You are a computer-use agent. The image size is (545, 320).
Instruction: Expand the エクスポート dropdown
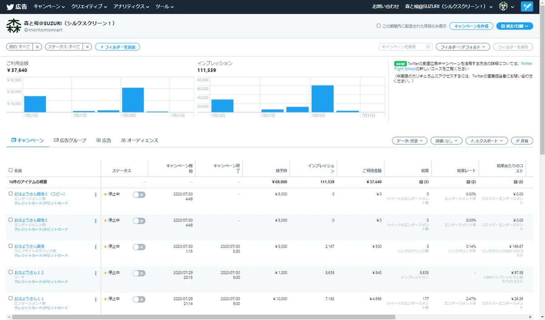point(487,141)
